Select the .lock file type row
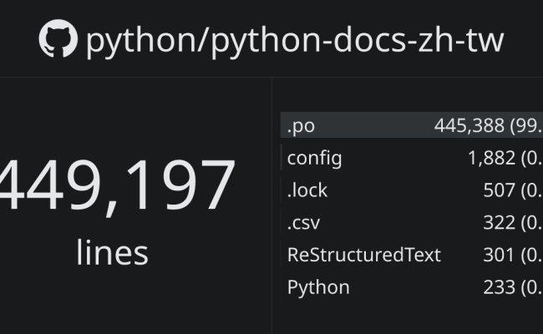Viewport: 543px width, 334px height. click(412, 190)
